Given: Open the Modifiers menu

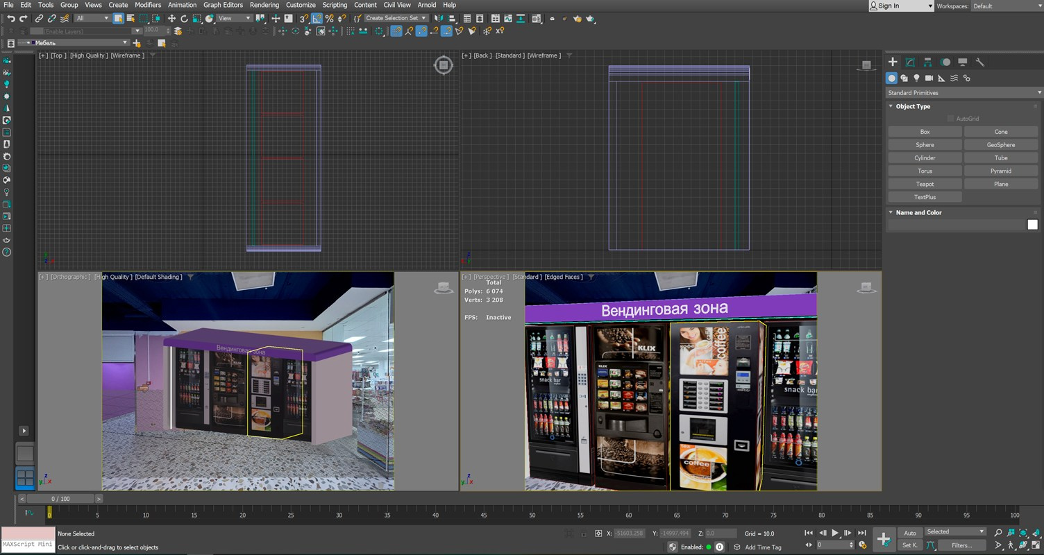Looking at the screenshot, I should pyautogui.click(x=148, y=5).
